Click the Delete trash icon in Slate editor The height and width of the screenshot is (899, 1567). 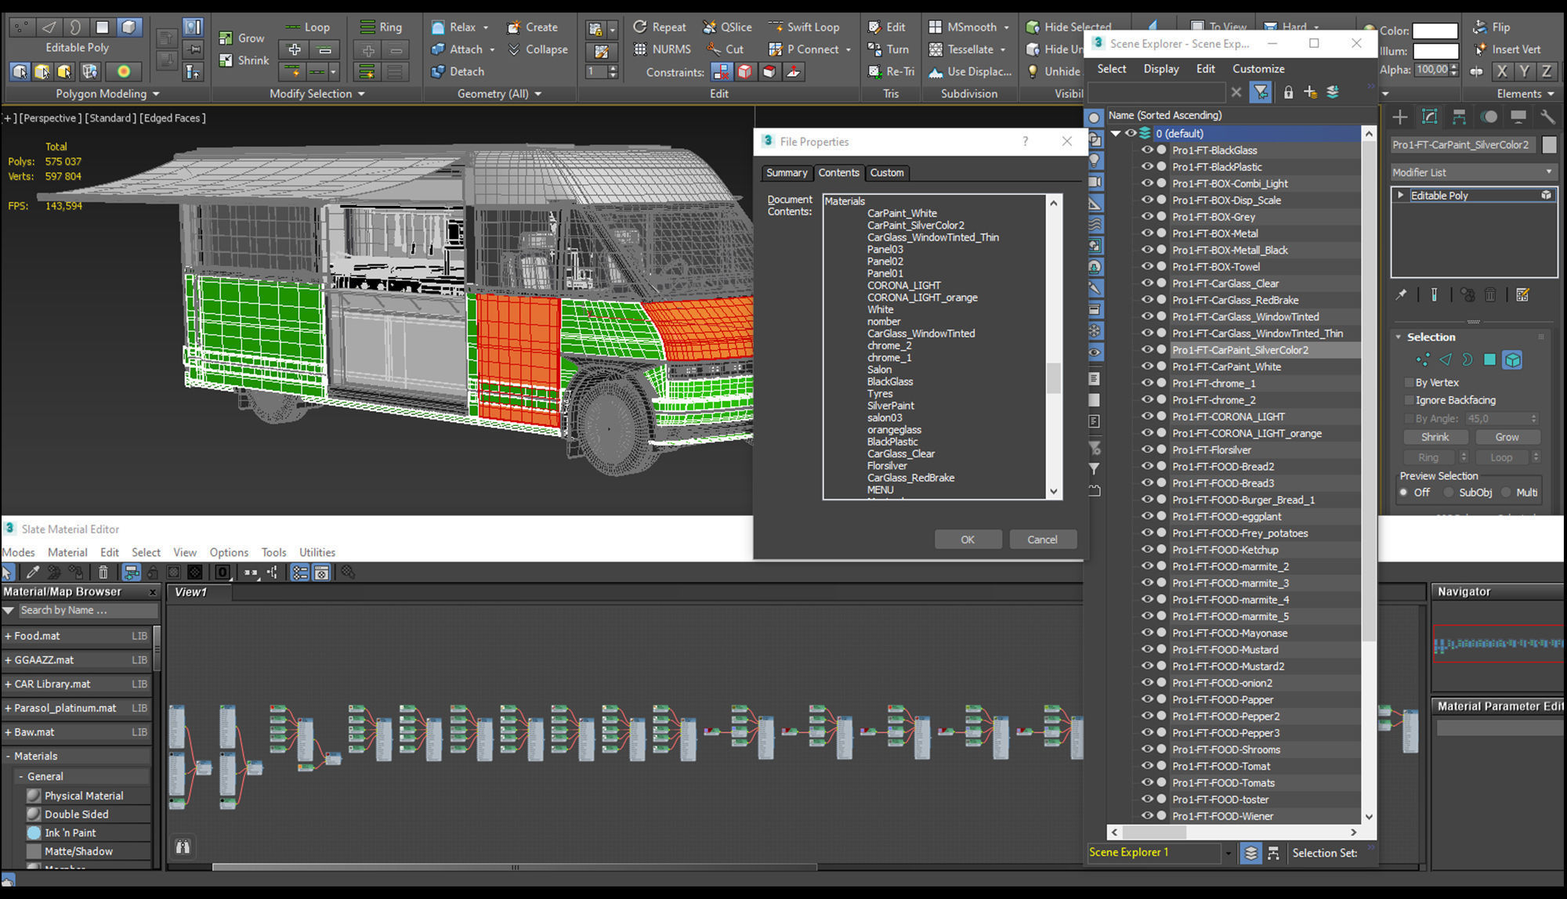tap(103, 572)
